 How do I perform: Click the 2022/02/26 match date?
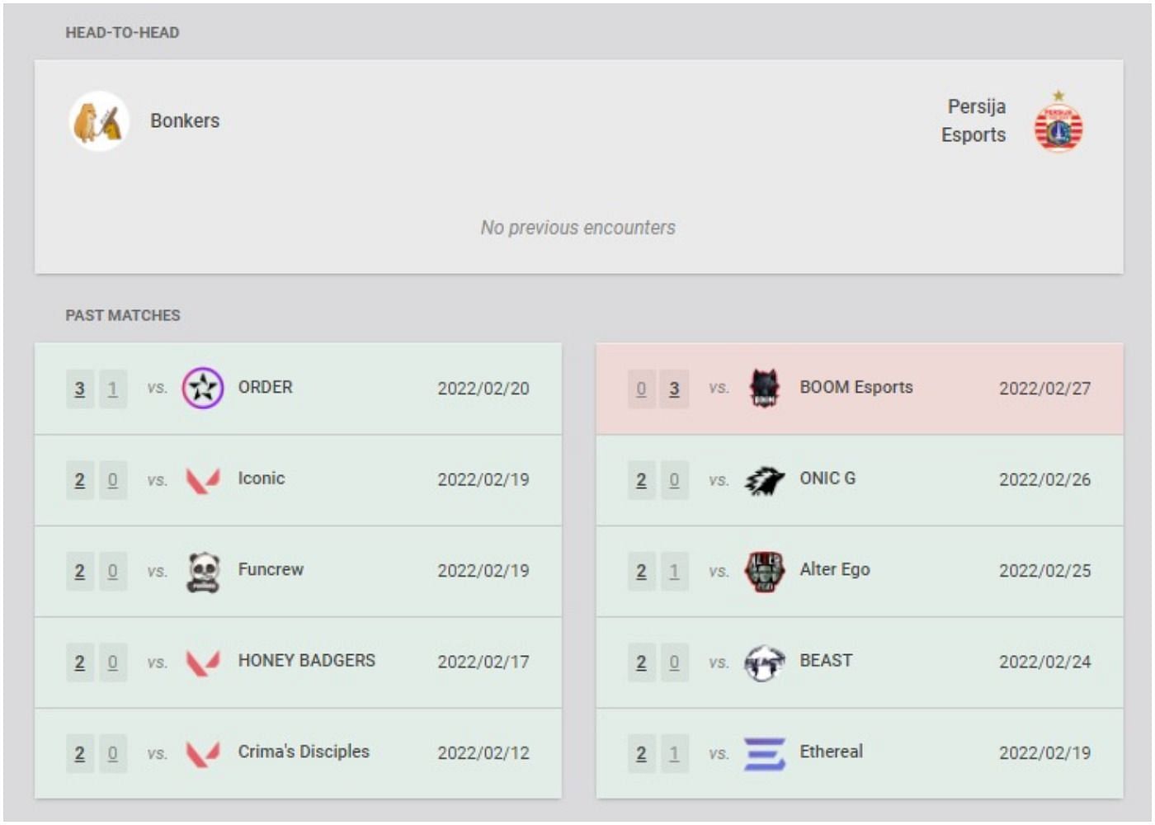(1045, 479)
